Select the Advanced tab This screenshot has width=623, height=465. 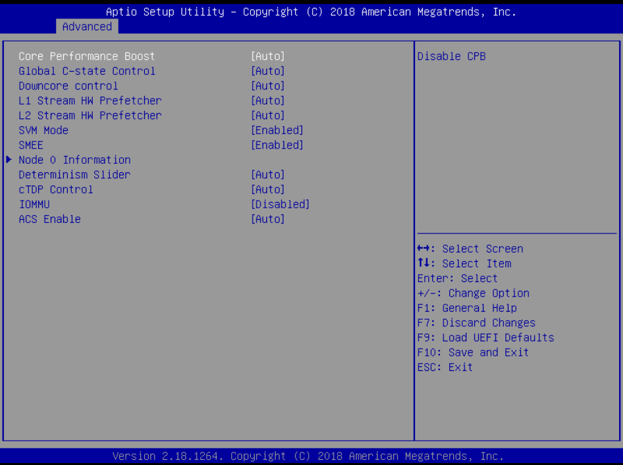87,26
